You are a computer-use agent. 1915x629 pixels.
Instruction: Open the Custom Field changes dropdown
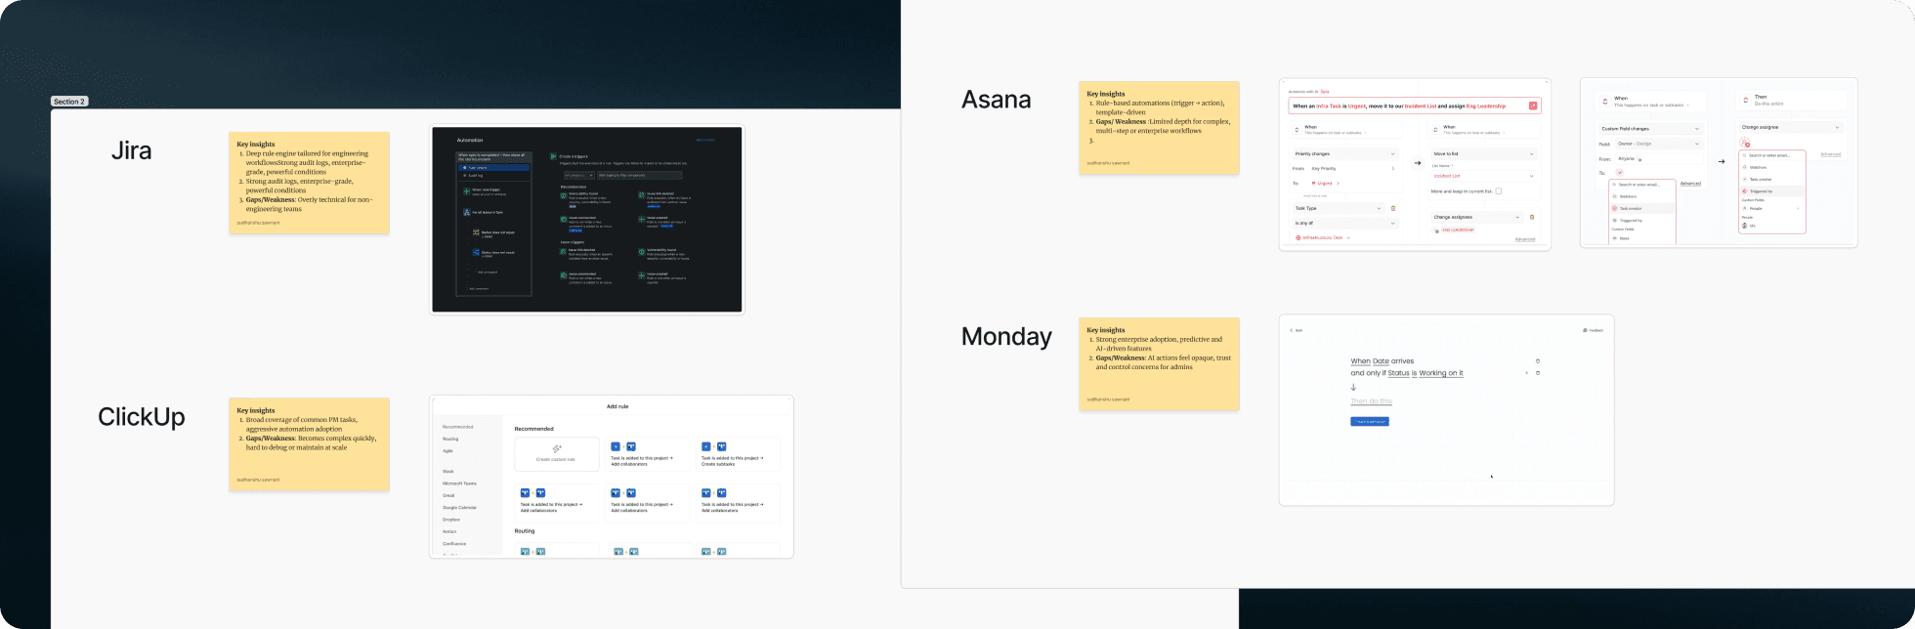pyautogui.click(x=1650, y=129)
